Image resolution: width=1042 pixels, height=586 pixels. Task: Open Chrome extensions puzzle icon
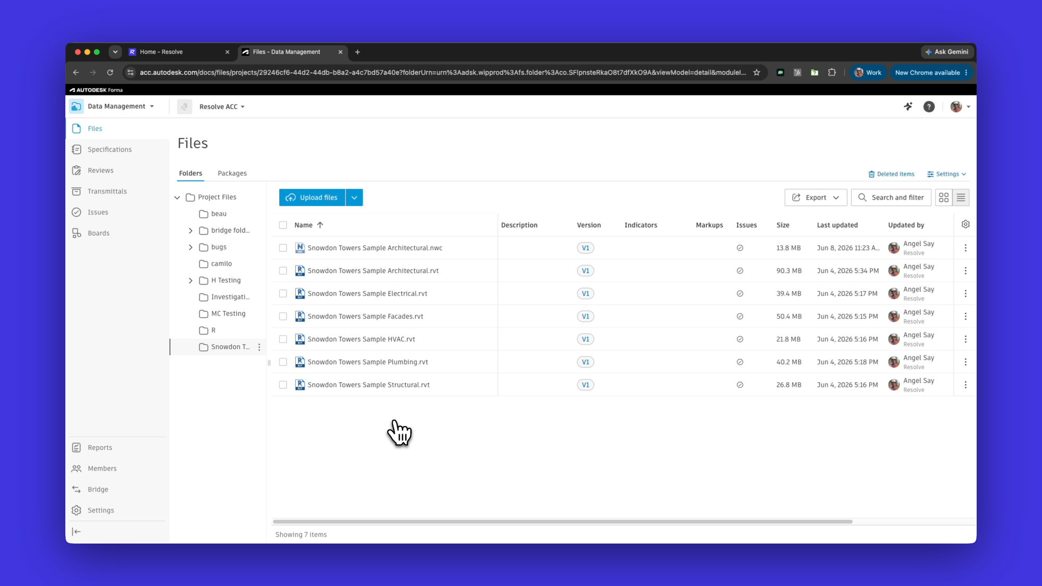click(x=832, y=72)
